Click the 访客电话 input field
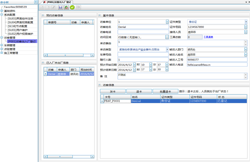This screenshot has width=250, height=162. 143,32
